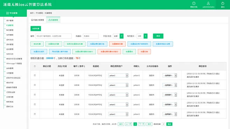Tick the checkbox in the fifth table row
Screen dimensions: 230x129
pyautogui.click(x=35, y=114)
